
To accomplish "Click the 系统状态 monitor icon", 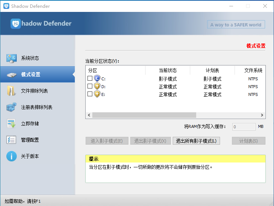I will (12, 58).
